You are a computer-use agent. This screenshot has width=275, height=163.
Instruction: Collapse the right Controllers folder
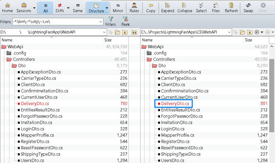pyautogui.click(x=149, y=59)
